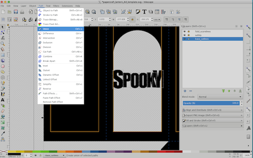Select the Zoom tool in the toolbox

3,44
